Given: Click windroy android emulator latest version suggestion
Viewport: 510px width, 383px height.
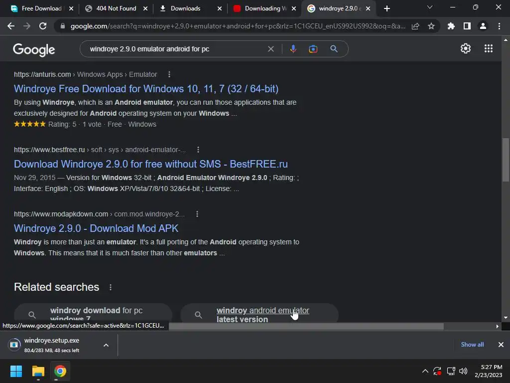Looking at the screenshot, I should (x=259, y=313).
